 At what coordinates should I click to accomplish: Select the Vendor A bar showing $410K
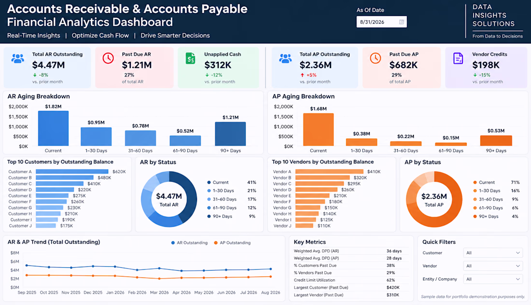(329, 172)
